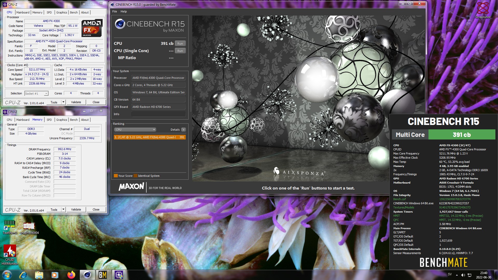Screen dimensions: 498x280
Task: Launch Internet Explorer from the taskbar
Action: [x=23, y=275]
